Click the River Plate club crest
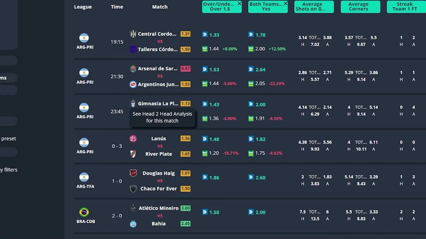 click(x=133, y=154)
